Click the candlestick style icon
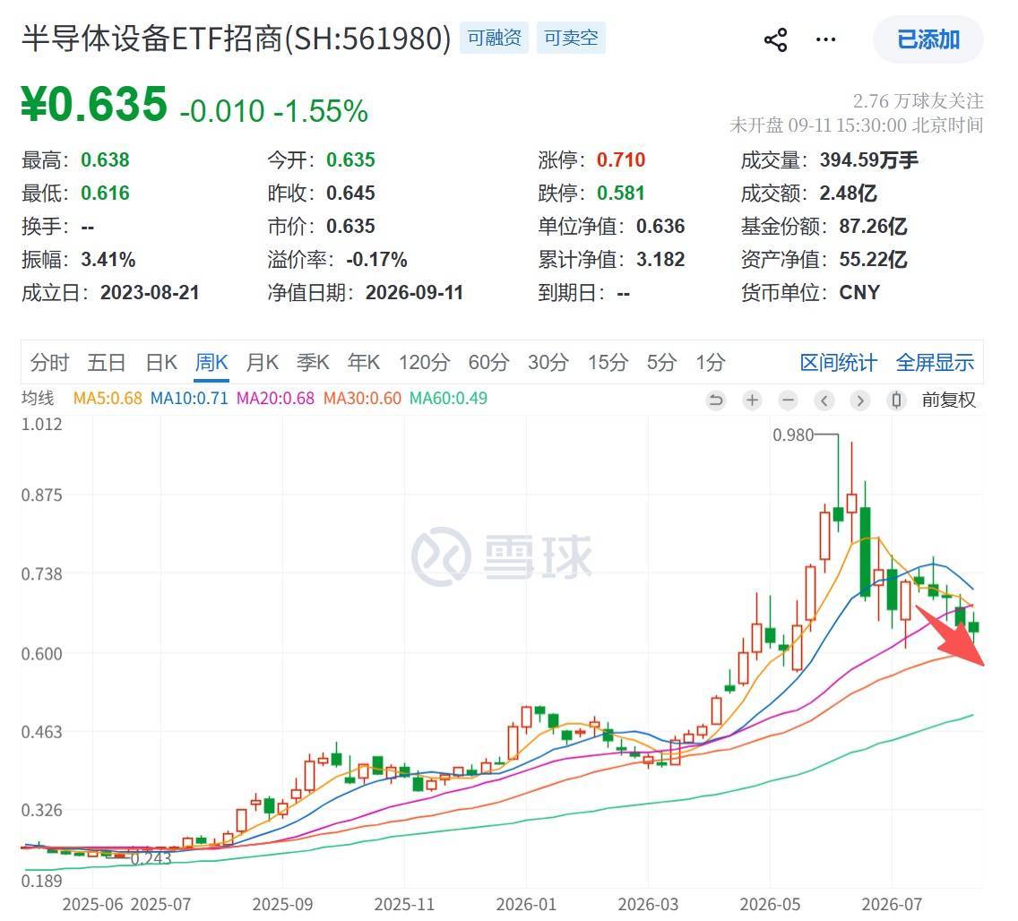Viewport: 1018px width, 921px height. coord(896,400)
